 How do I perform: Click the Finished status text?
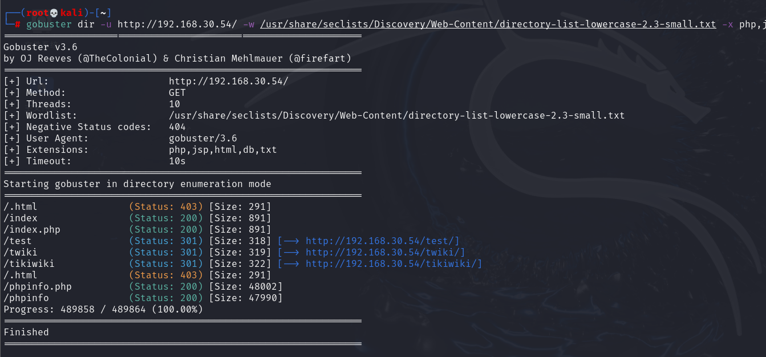[26, 332]
